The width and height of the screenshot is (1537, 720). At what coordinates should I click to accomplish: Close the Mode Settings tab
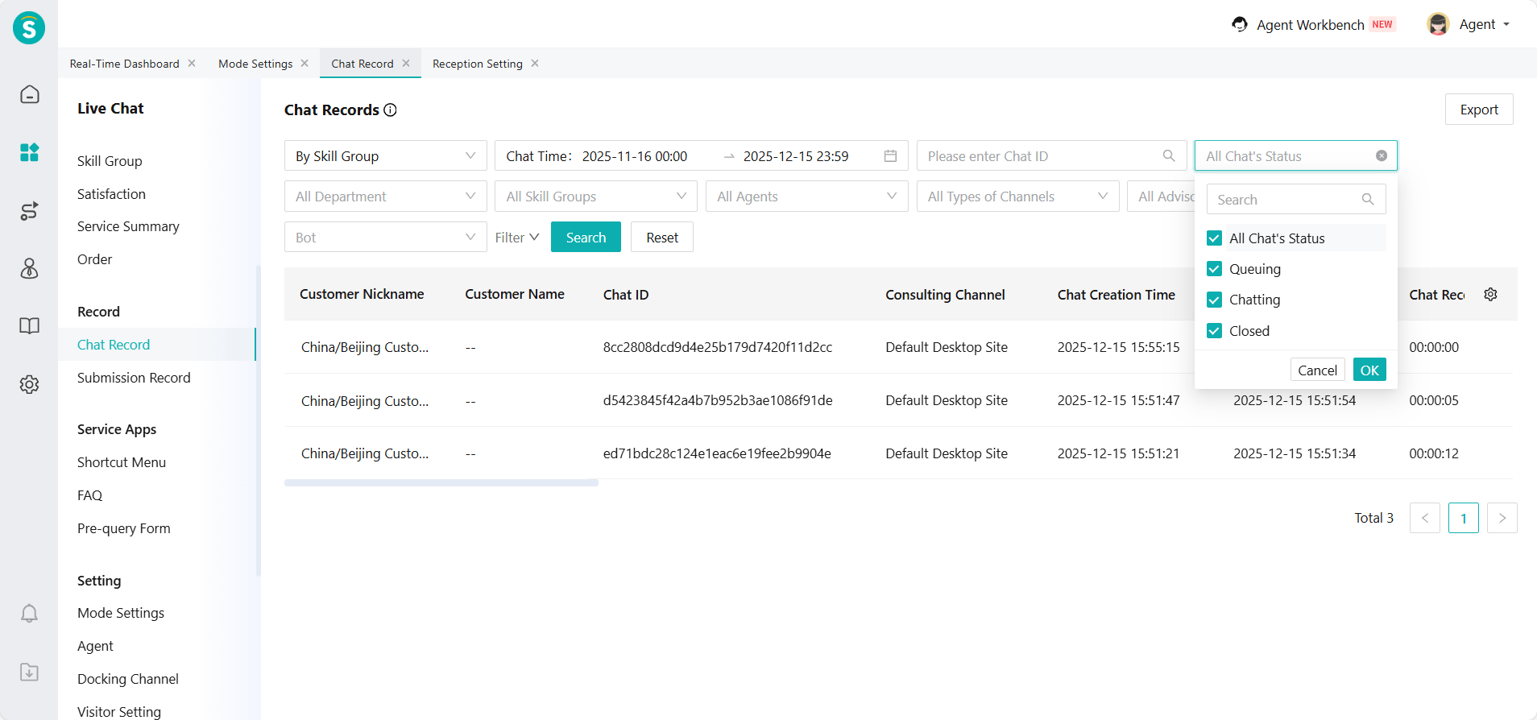coord(304,64)
